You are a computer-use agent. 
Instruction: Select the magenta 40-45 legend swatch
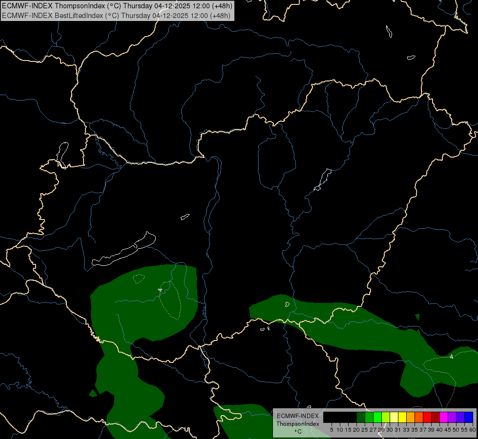point(443,418)
